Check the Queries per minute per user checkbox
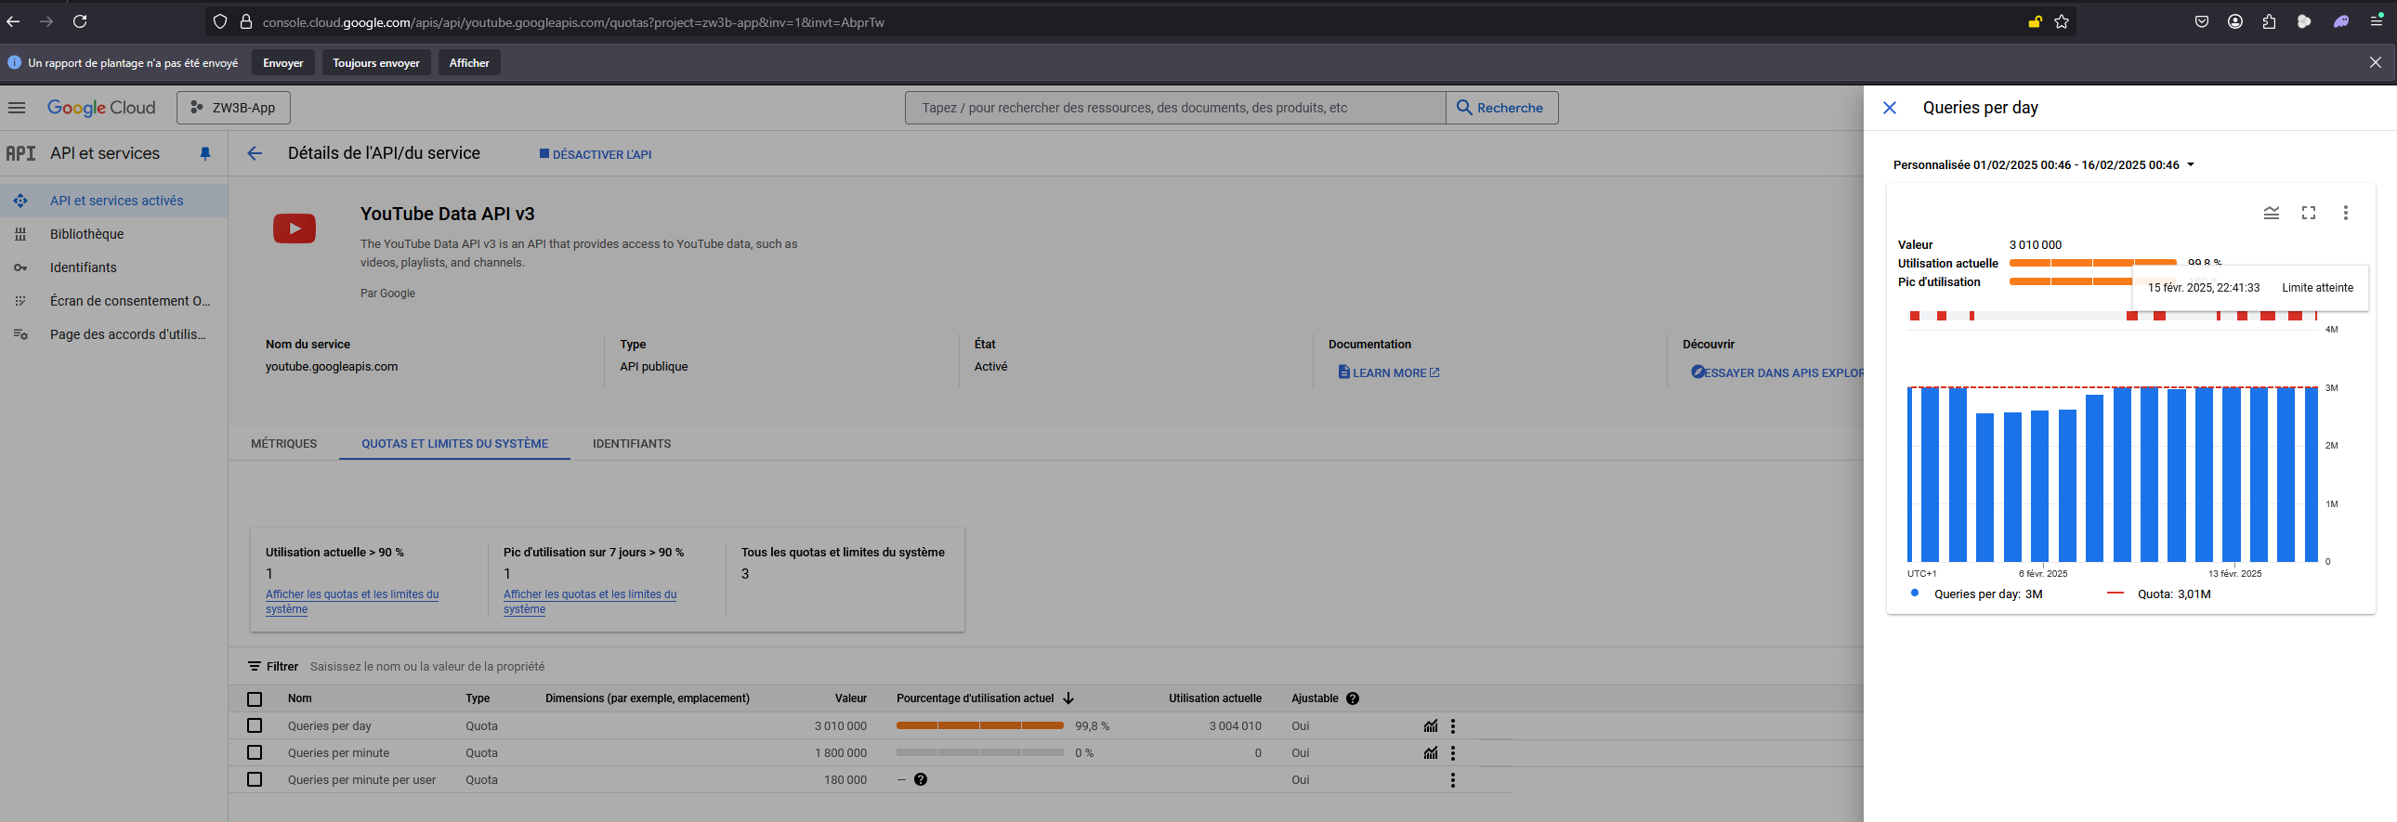 click(x=255, y=780)
